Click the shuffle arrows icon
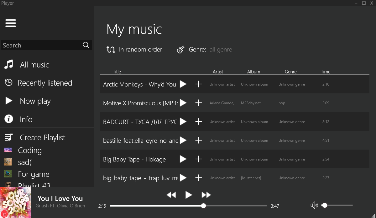376x218 pixels. coord(111,49)
